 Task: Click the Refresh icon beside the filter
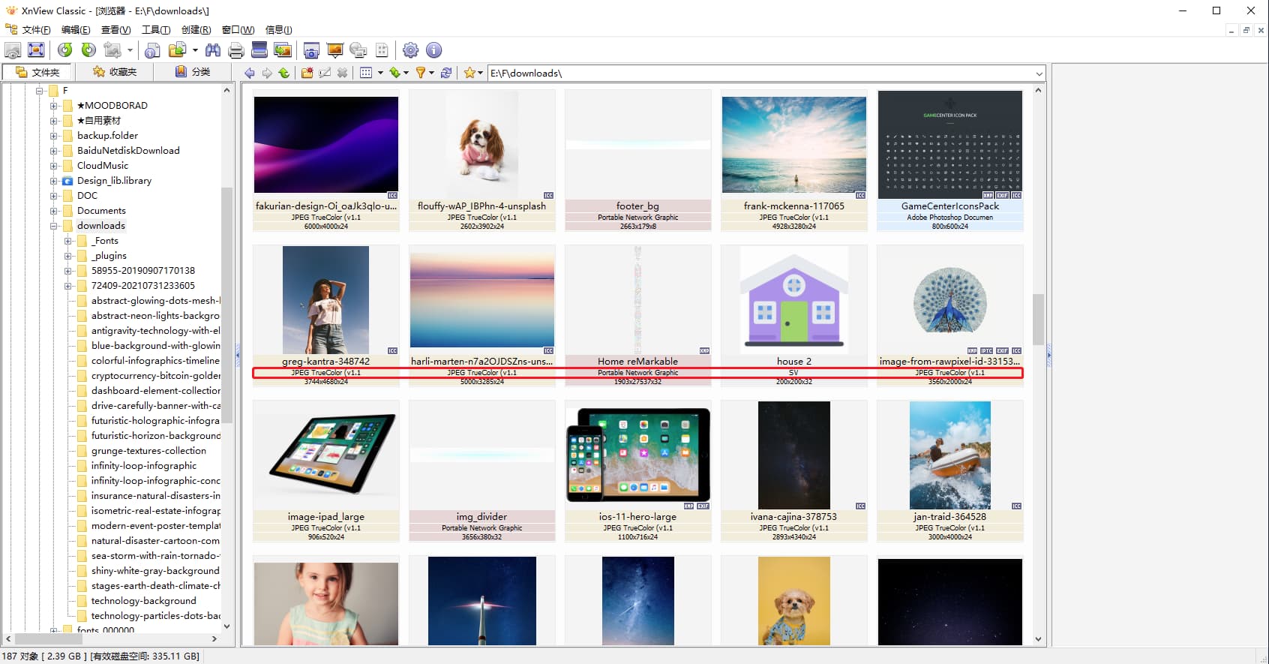click(x=446, y=73)
